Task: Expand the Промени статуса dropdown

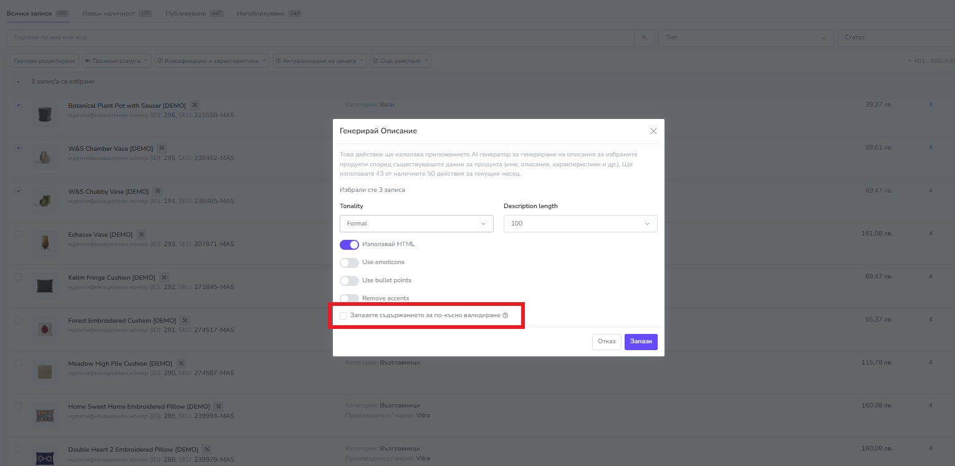Action: (x=117, y=61)
